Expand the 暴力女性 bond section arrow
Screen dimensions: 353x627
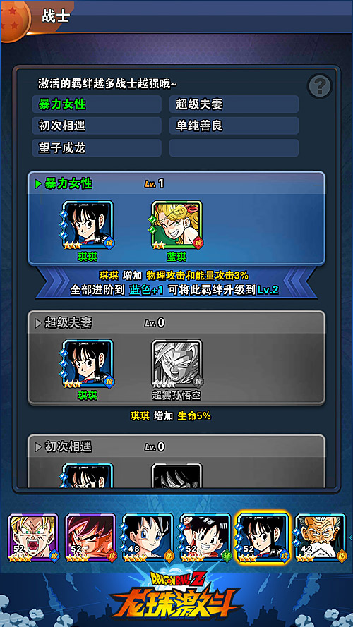tap(38, 184)
